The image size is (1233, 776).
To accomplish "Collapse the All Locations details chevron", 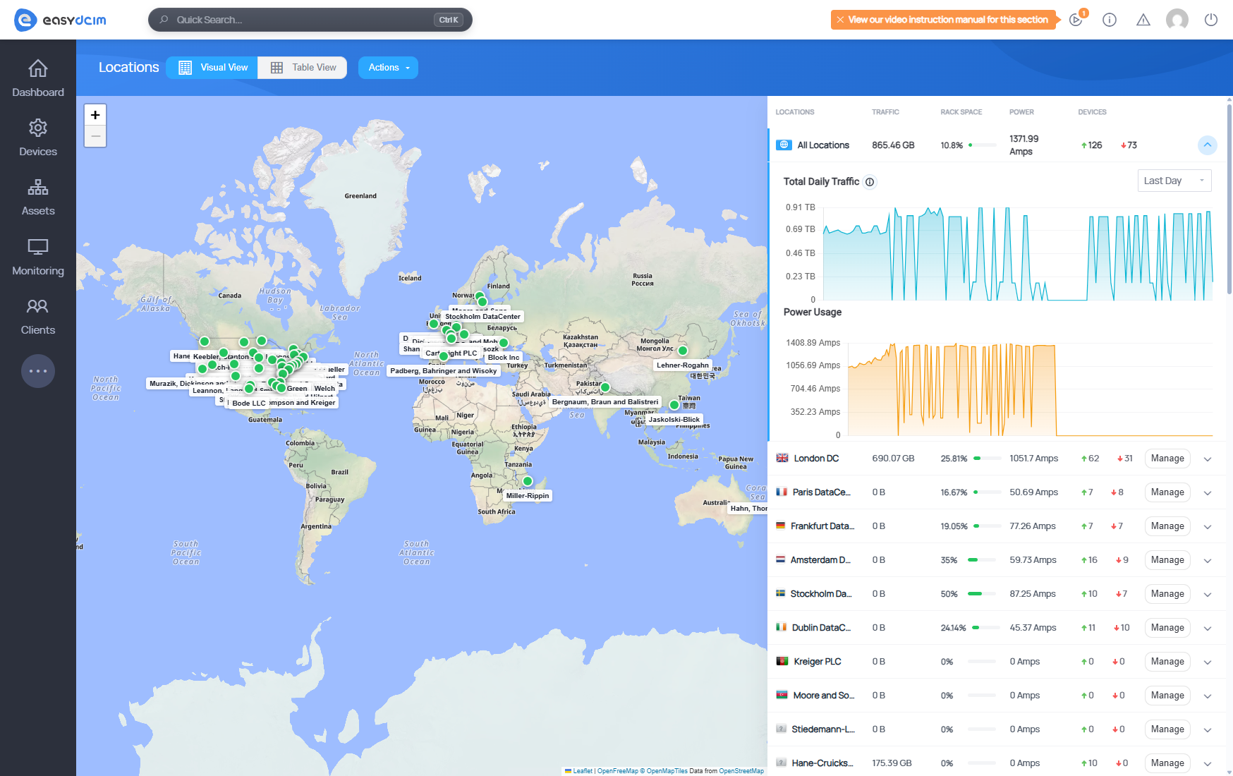I will tap(1208, 145).
